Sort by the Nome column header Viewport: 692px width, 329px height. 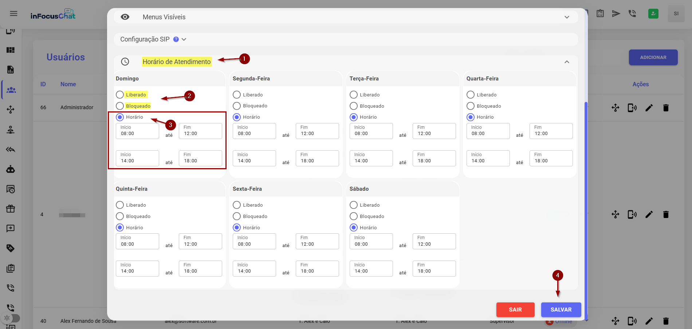[68, 84]
